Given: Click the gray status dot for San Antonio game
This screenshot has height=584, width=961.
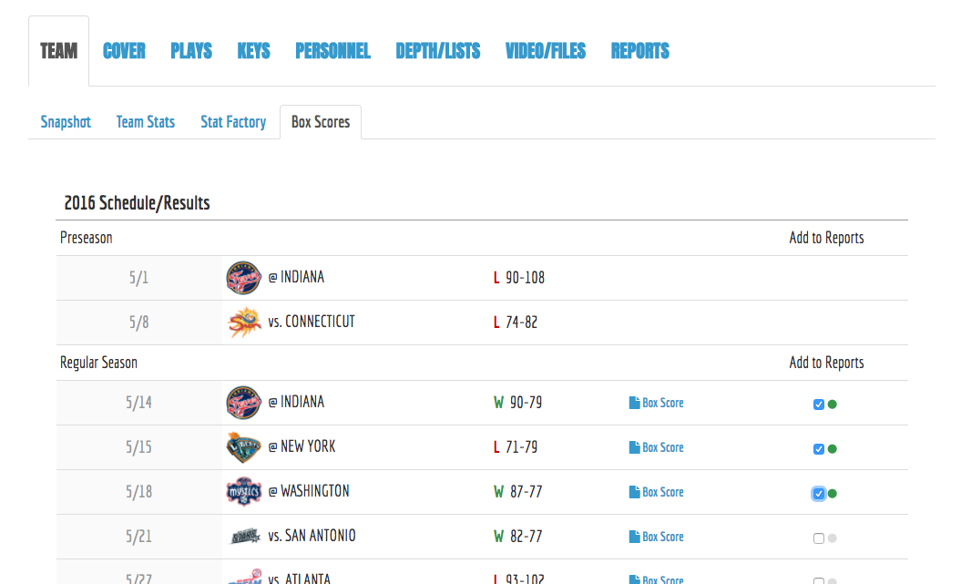Looking at the screenshot, I should point(833,538).
